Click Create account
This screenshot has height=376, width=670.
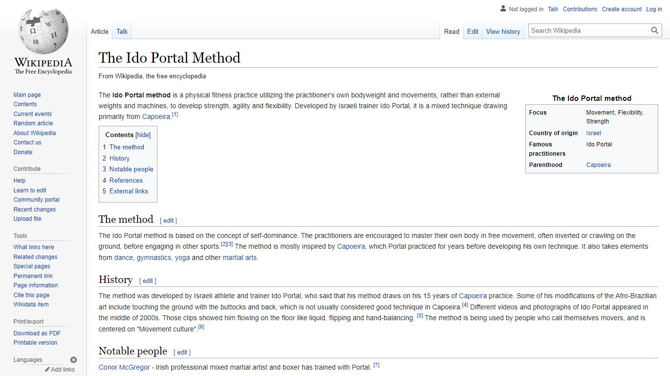click(x=622, y=9)
